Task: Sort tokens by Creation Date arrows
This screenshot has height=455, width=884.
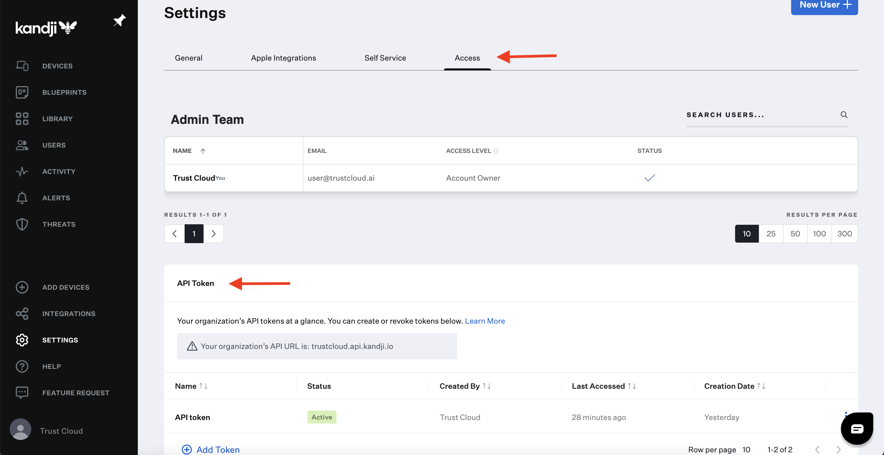Action: pos(761,386)
